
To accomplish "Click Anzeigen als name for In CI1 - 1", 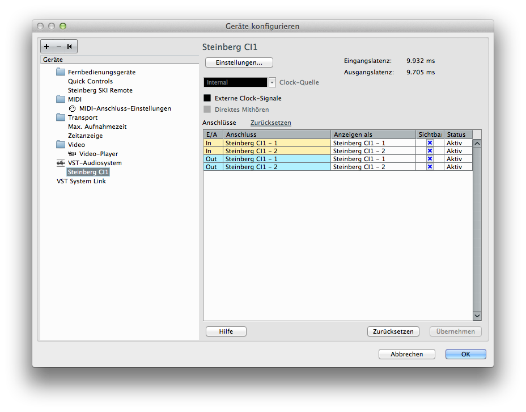I will tap(374, 143).
